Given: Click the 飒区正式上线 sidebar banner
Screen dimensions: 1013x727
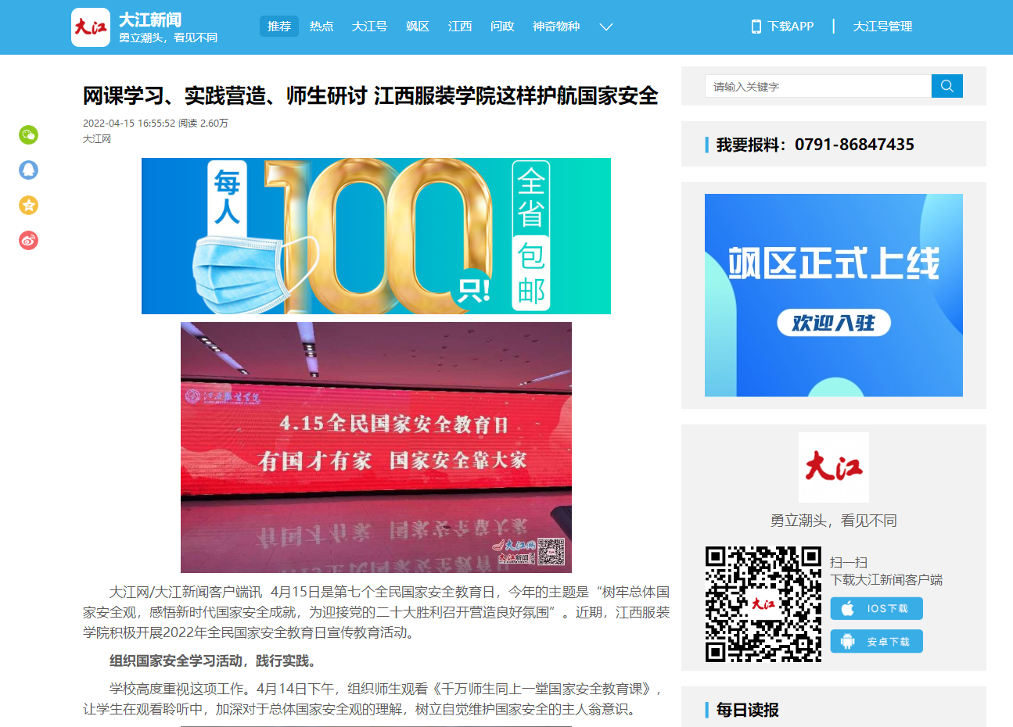Looking at the screenshot, I should [x=833, y=295].
